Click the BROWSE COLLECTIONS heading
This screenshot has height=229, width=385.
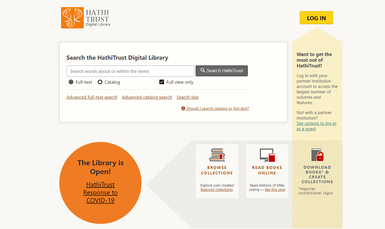click(217, 170)
